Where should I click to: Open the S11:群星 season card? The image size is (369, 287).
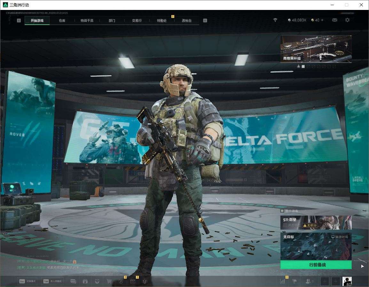click(316, 222)
